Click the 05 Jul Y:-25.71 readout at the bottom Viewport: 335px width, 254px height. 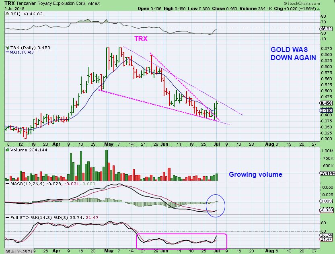pos(19,252)
